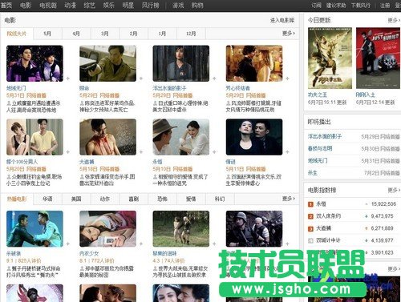Open the 大追捕 movie thumbnail
This screenshot has height=302, width=401.
[107, 137]
